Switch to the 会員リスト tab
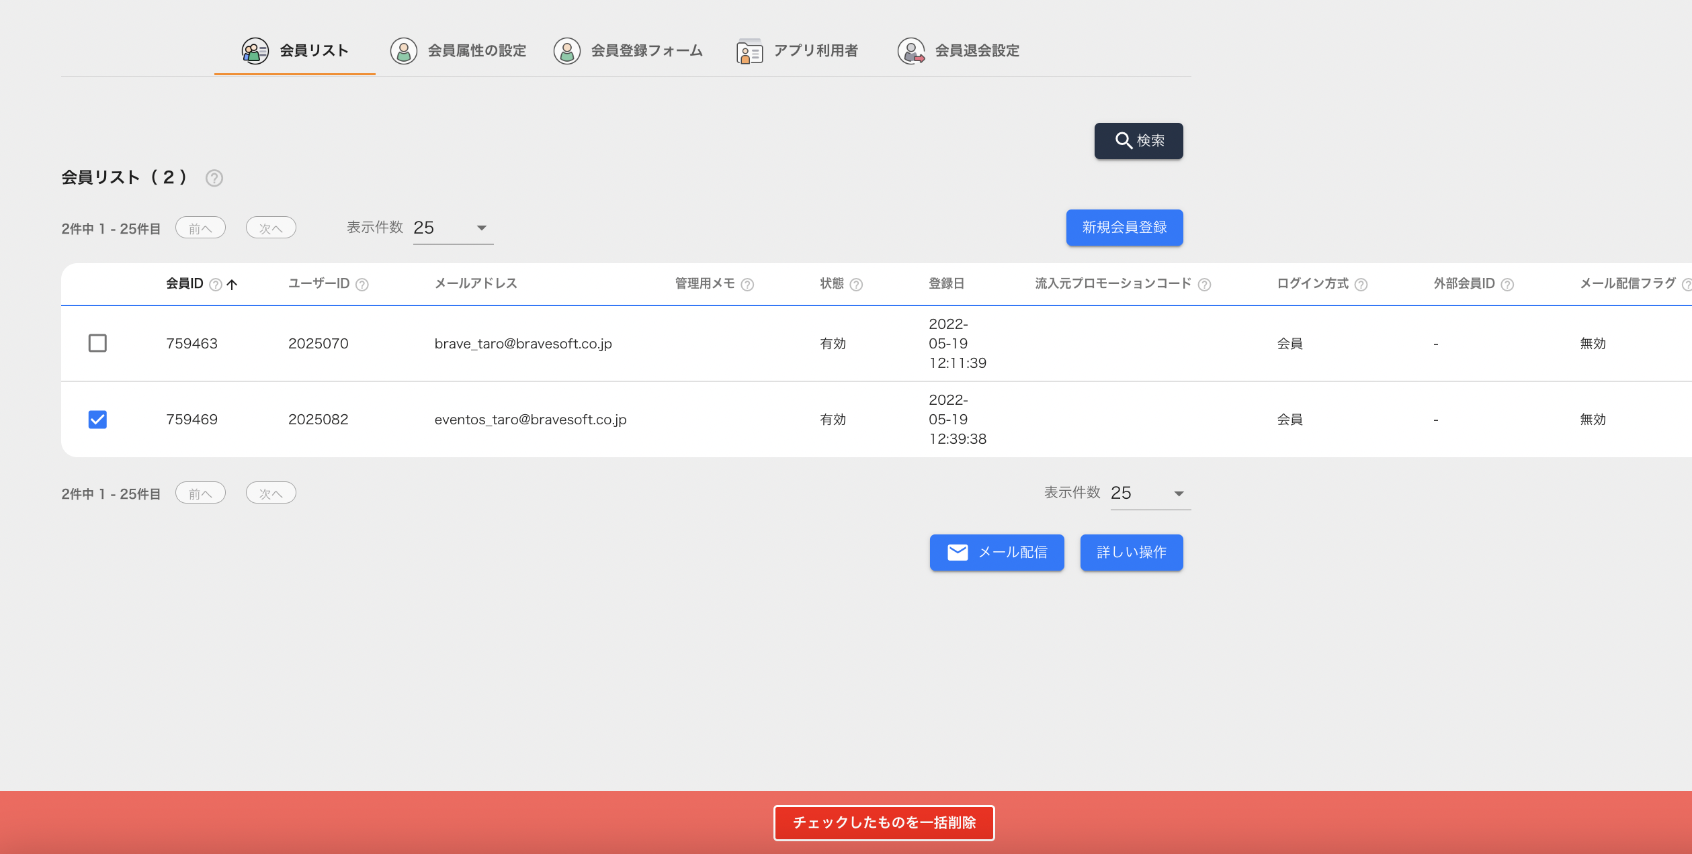 (x=295, y=51)
